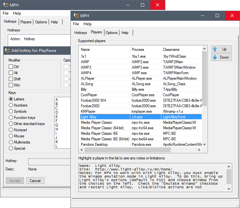Click the MPH app icon in front window title bar

coord(76,16)
